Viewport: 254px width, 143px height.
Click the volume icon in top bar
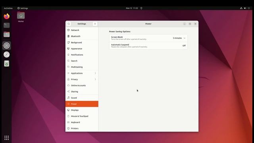point(245,8)
